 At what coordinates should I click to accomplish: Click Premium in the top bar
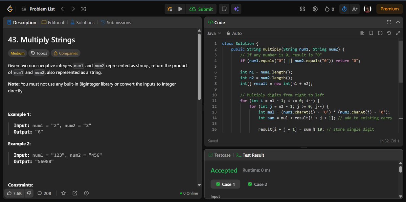(x=389, y=9)
